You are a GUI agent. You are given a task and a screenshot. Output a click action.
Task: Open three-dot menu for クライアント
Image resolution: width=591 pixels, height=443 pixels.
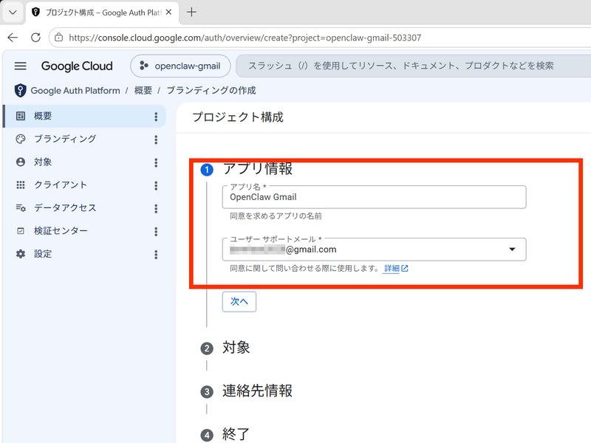pyautogui.click(x=156, y=186)
